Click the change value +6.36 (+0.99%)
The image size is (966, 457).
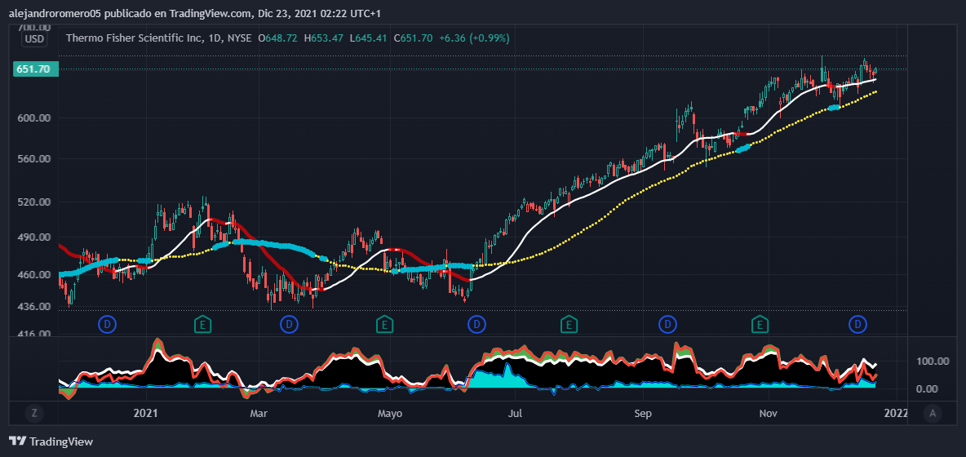[x=474, y=38]
